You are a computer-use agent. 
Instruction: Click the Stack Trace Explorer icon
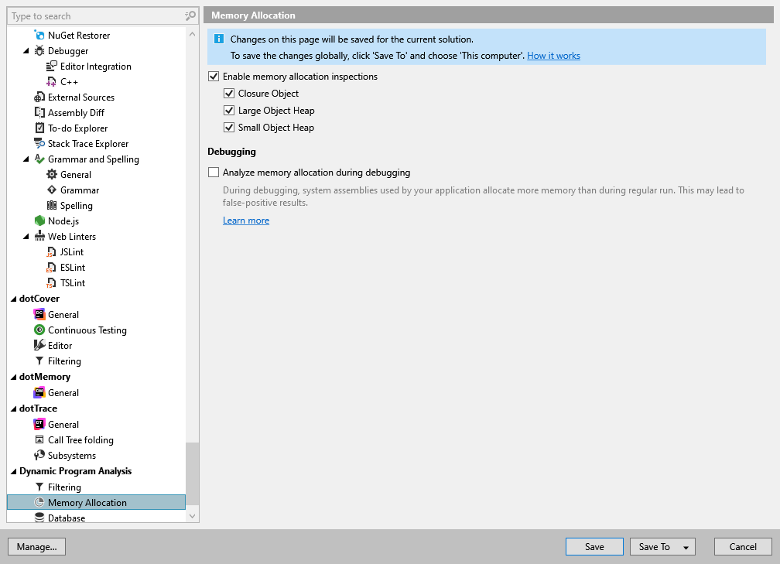point(39,143)
